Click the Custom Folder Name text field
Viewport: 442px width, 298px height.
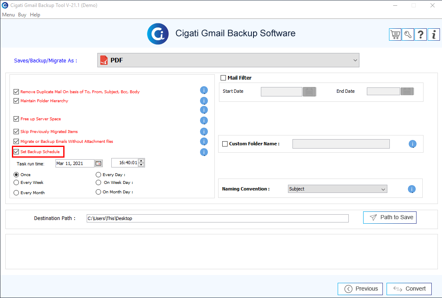pos(341,144)
